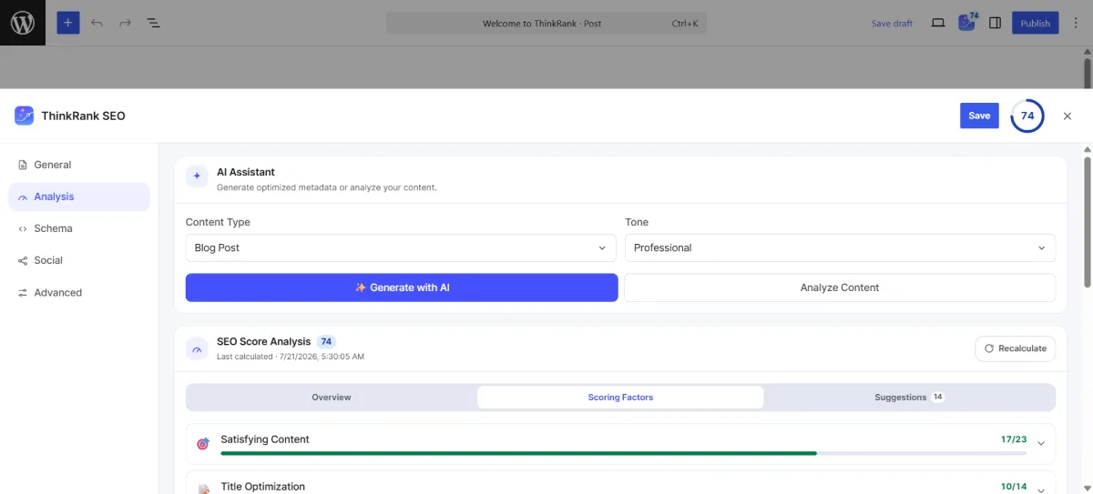The image size is (1093, 494).
Task: Switch to the Suggestions tab
Action: (x=909, y=398)
